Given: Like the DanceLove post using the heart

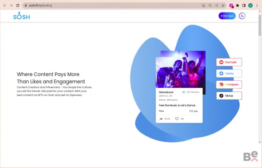Looking at the screenshot, I should (177, 119).
